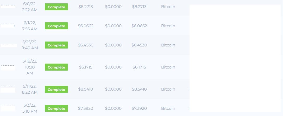Click the Complete badge for 6/8/22 payment

click(56, 7)
